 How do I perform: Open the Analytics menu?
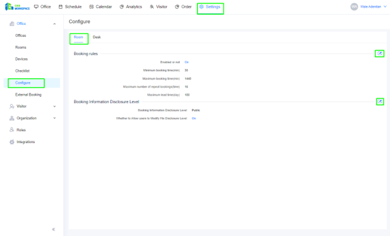coord(131,7)
